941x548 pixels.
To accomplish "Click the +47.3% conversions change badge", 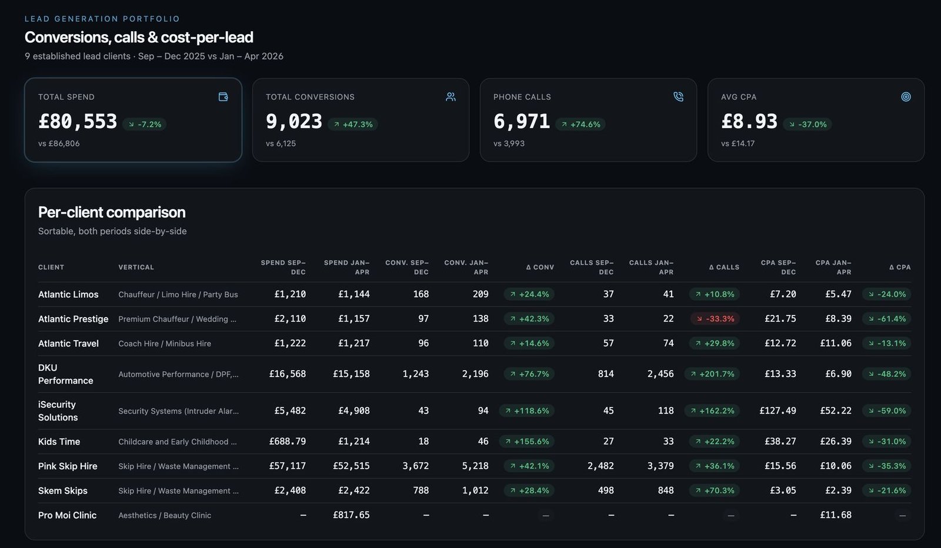I will [x=353, y=125].
